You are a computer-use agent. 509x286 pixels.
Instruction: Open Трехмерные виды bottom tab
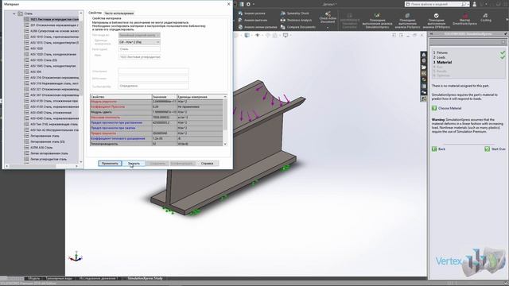coord(59,278)
